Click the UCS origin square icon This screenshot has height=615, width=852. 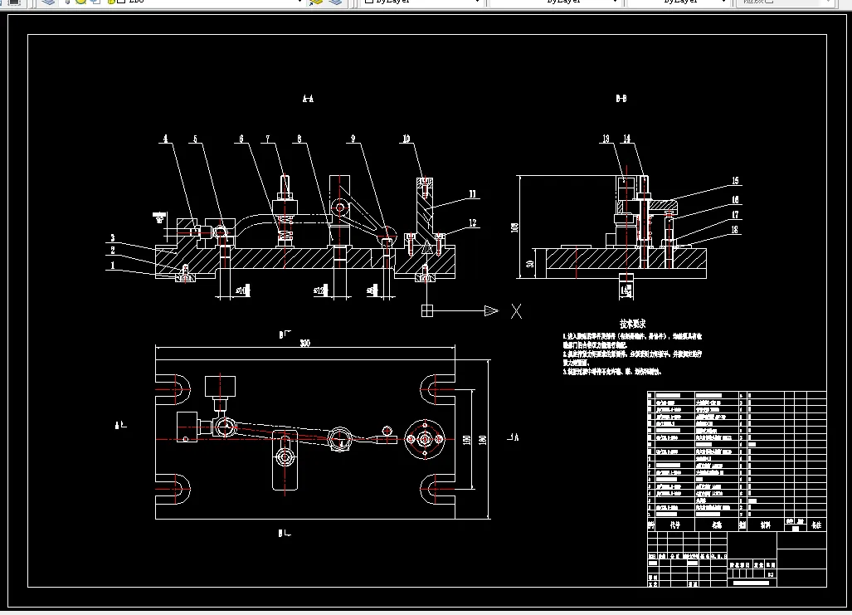tap(427, 310)
